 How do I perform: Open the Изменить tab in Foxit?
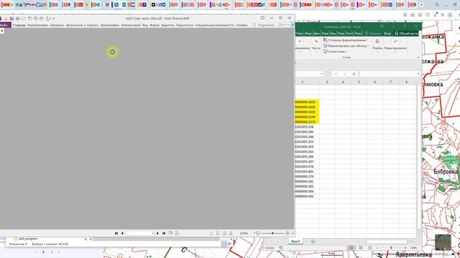coord(57,26)
